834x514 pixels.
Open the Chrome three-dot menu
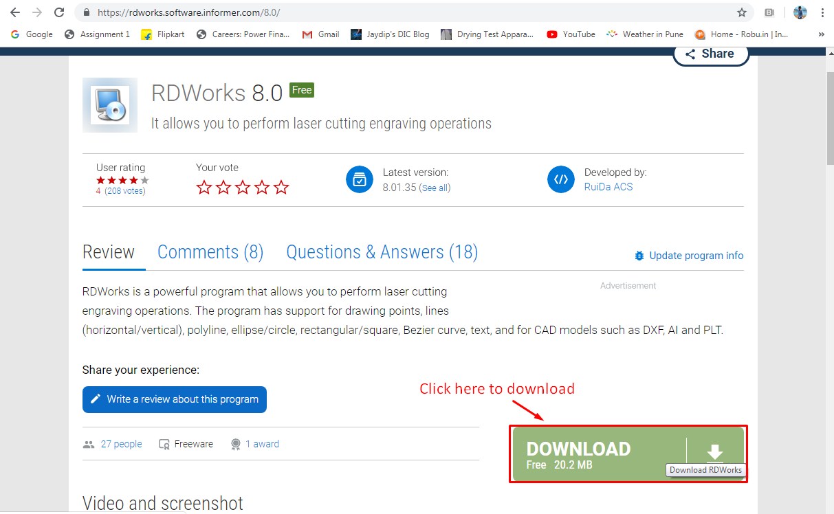point(822,12)
